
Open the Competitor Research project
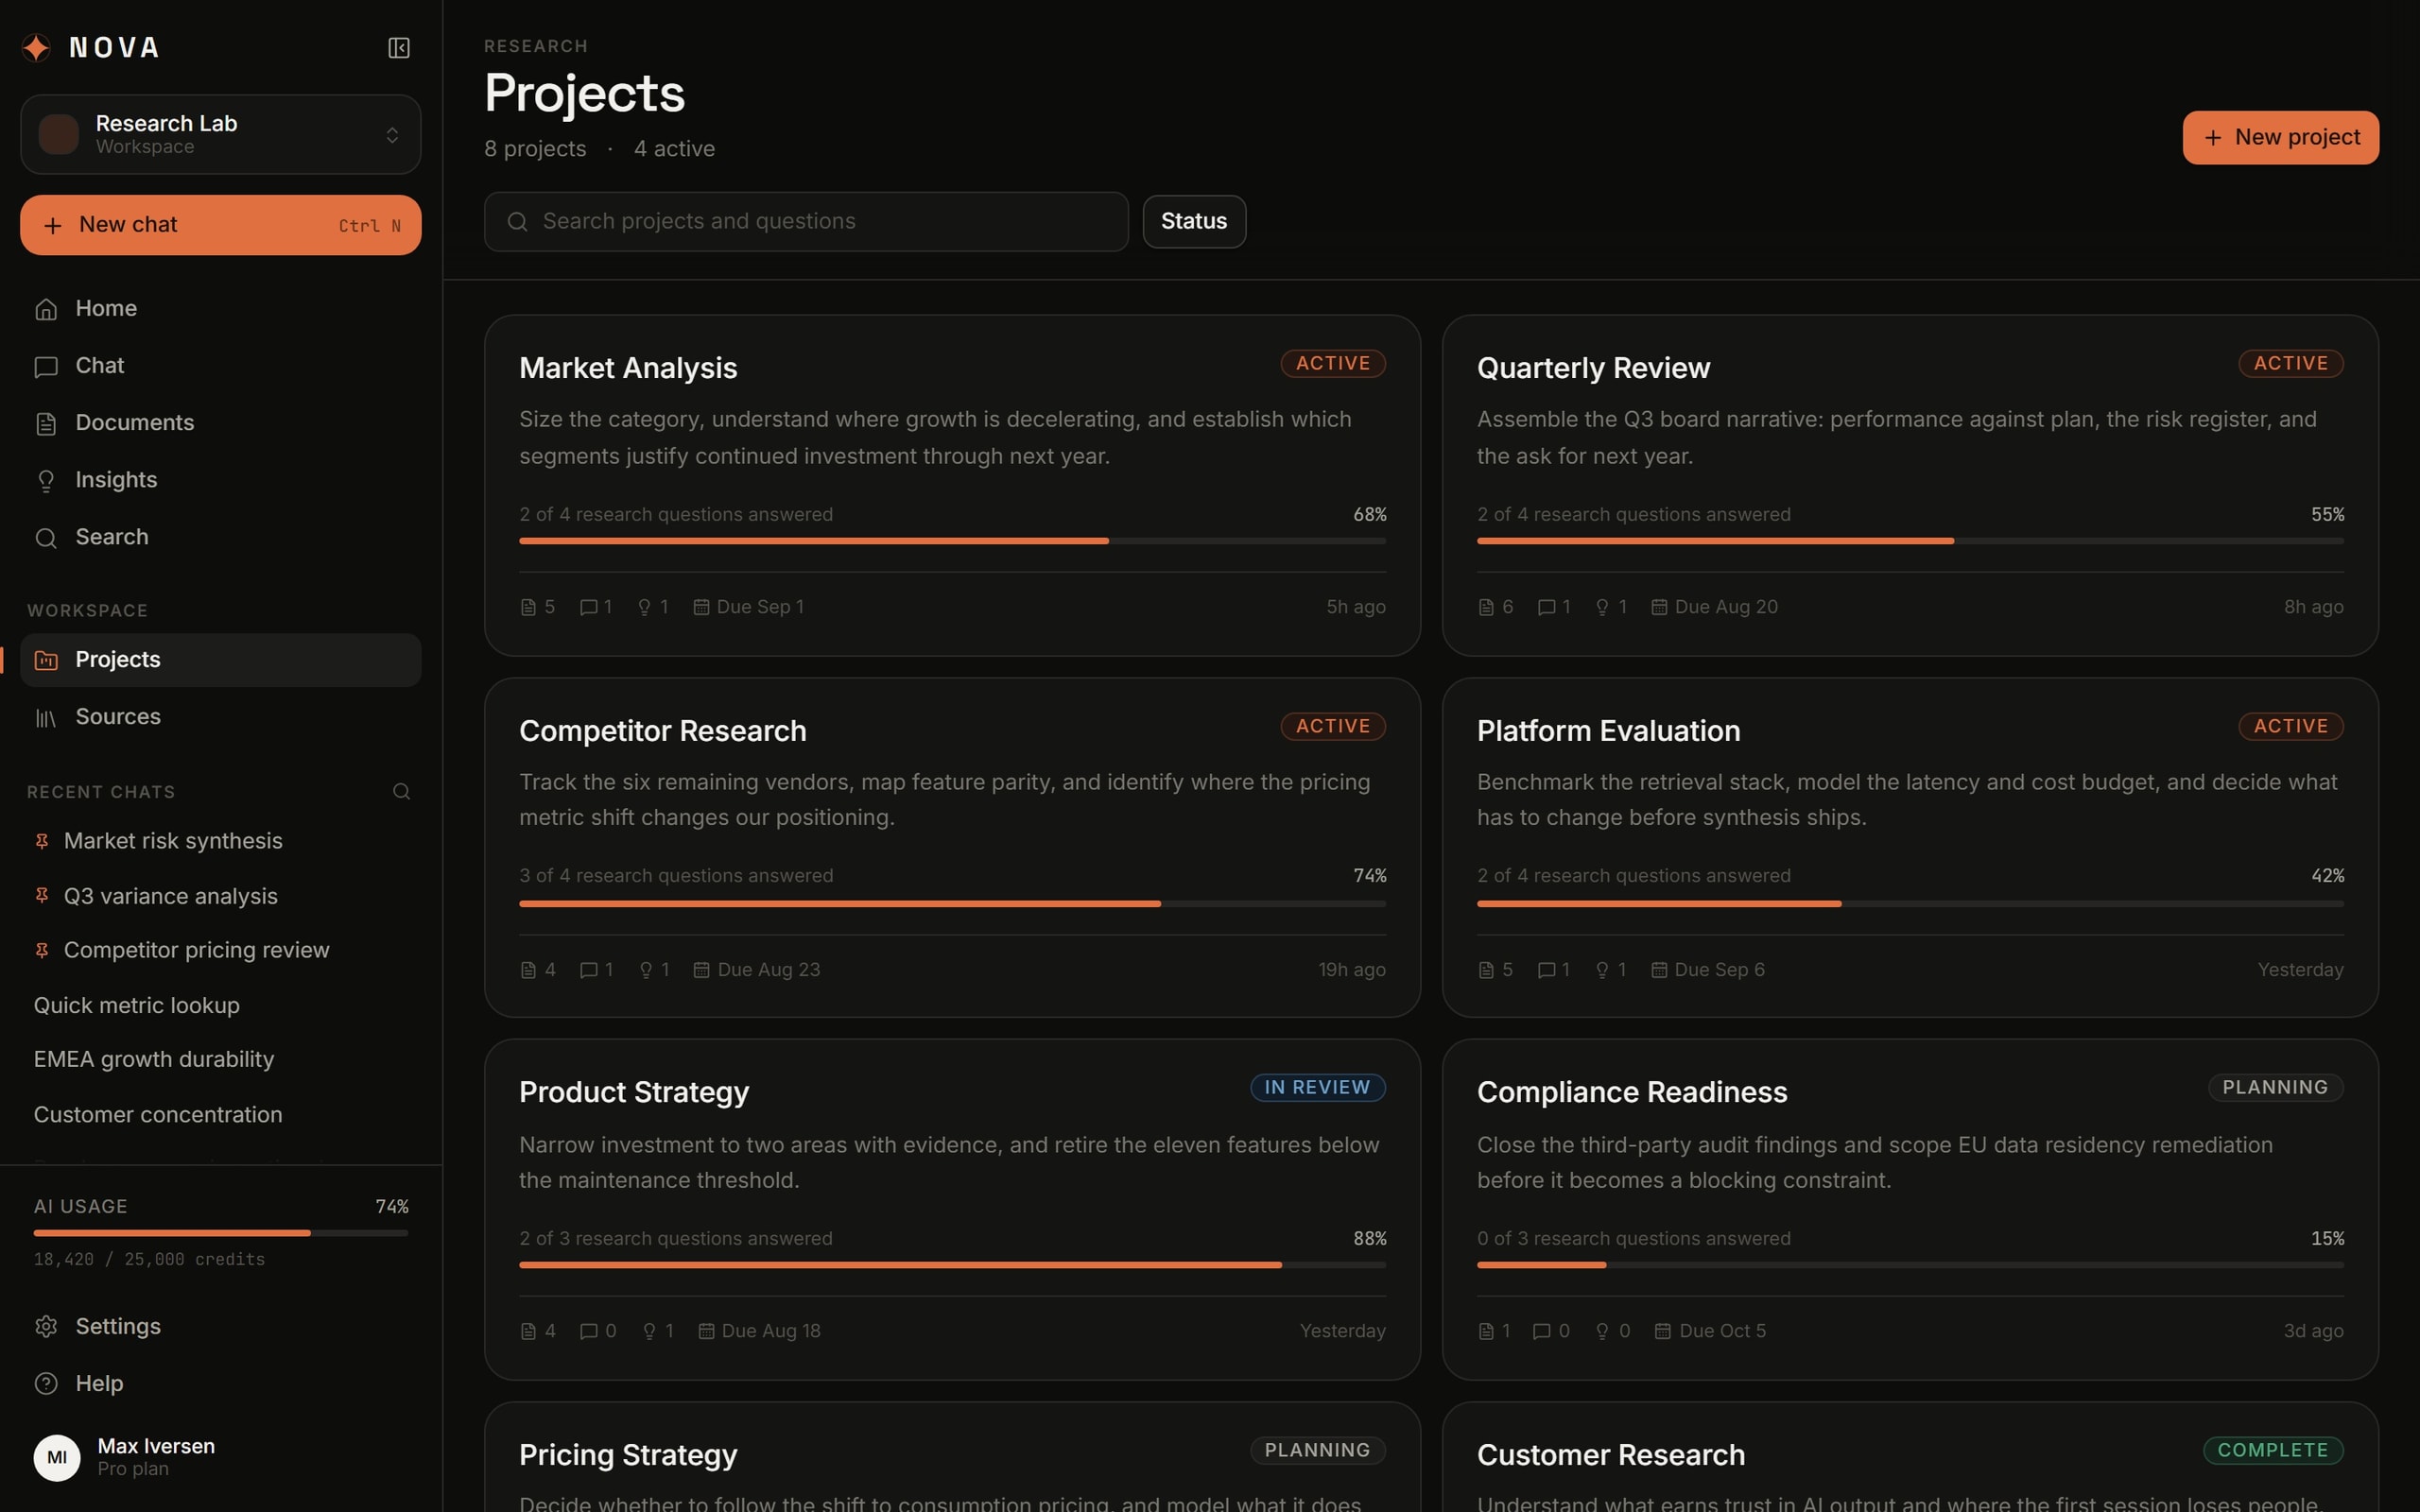(952, 848)
